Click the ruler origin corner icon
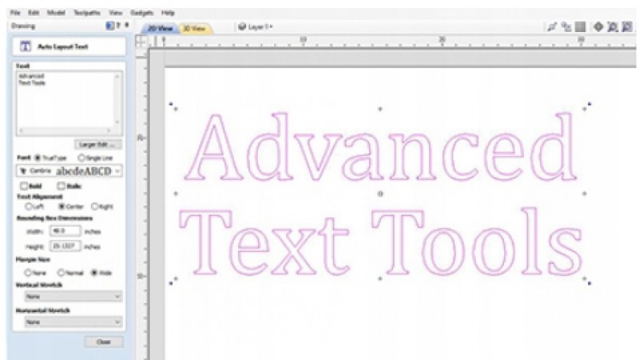 coord(141,42)
